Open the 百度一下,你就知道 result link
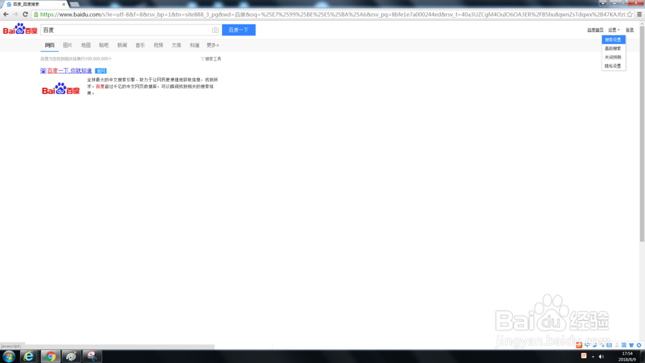The image size is (645, 363). pyautogui.click(x=69, y=71)
